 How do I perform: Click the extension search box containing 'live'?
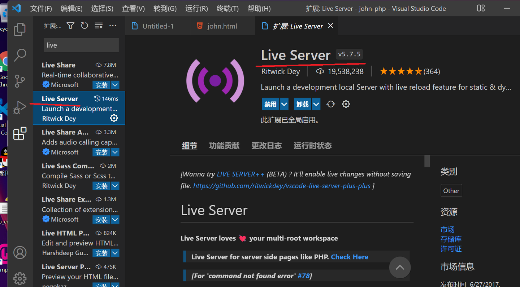pyautogui.click(x=81, y=45)
